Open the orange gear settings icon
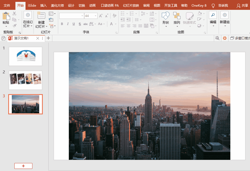This screenshot has height=171, width=250. [225, 38]
